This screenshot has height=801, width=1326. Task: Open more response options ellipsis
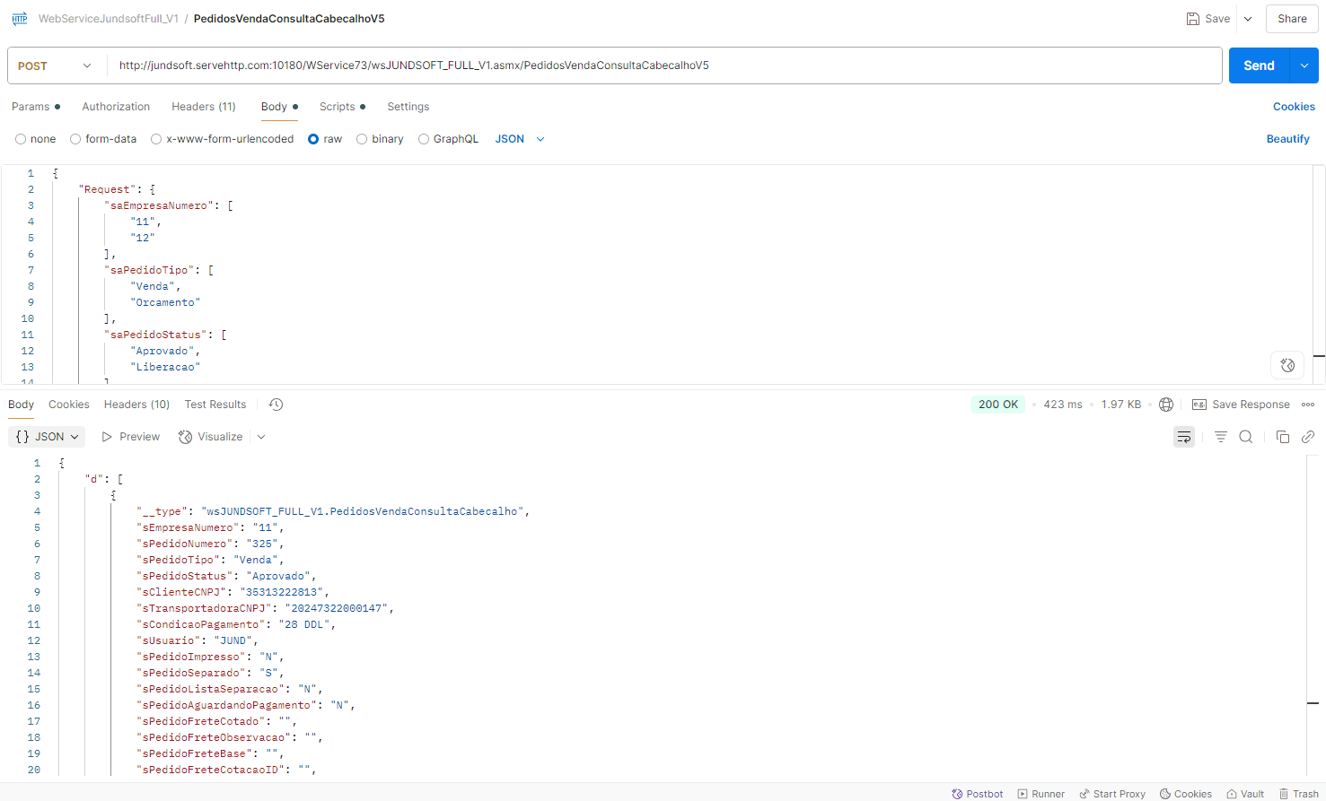click(1308, 405)
